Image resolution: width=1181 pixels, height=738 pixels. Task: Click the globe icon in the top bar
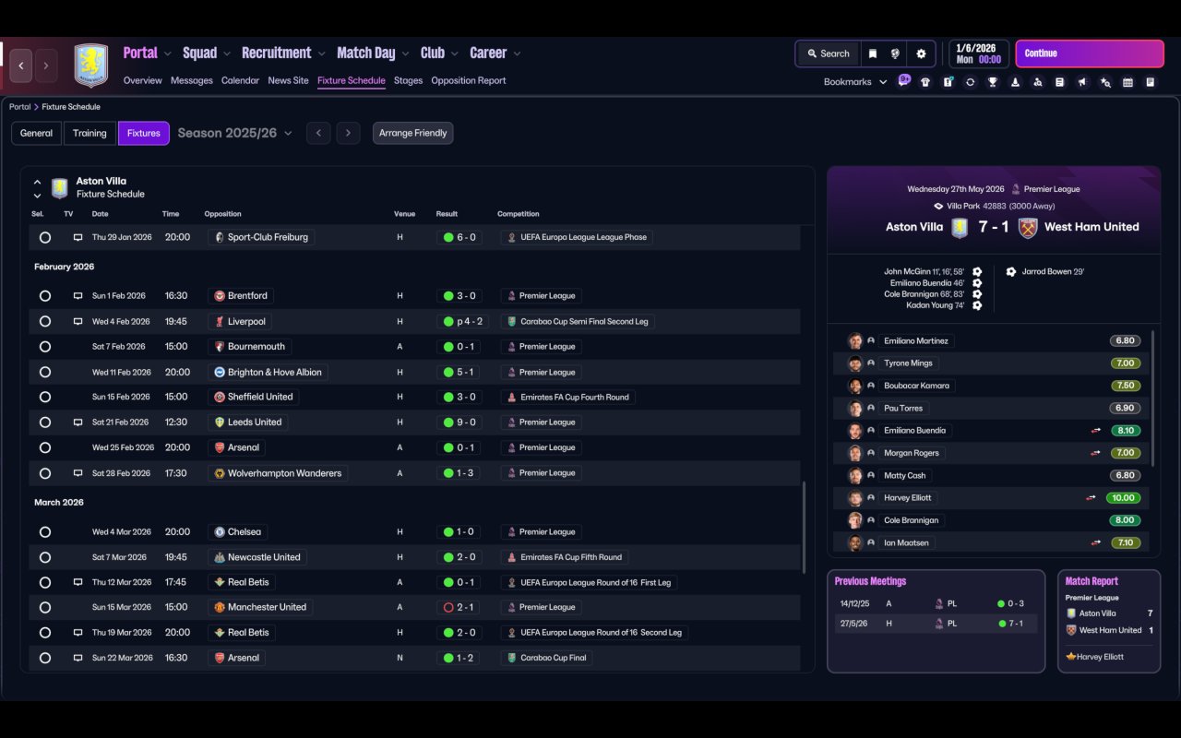pyautogui.click(x=895, y=54)
